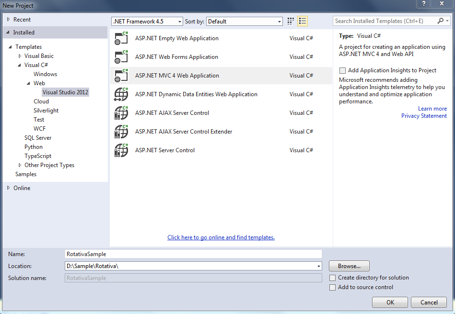Collapse the Installed section

(x=8, y=33)
